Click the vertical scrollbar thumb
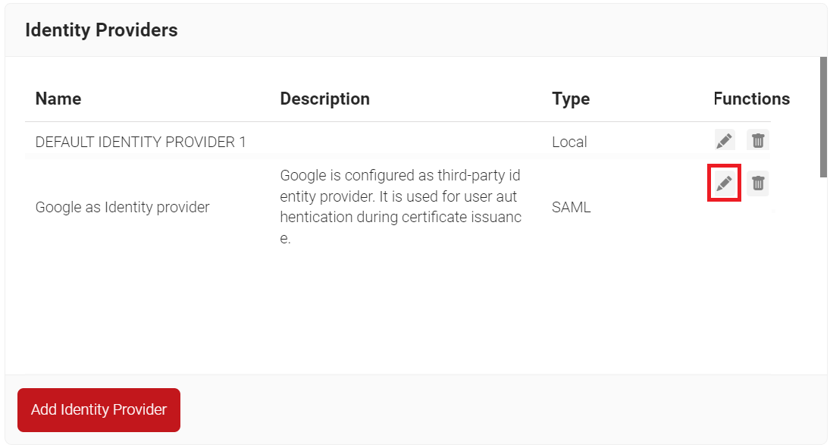This screenshot has width=830, height=445. coord(823,116)
